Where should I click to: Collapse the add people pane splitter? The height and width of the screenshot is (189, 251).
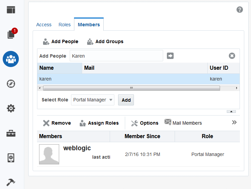pos(231,112)
